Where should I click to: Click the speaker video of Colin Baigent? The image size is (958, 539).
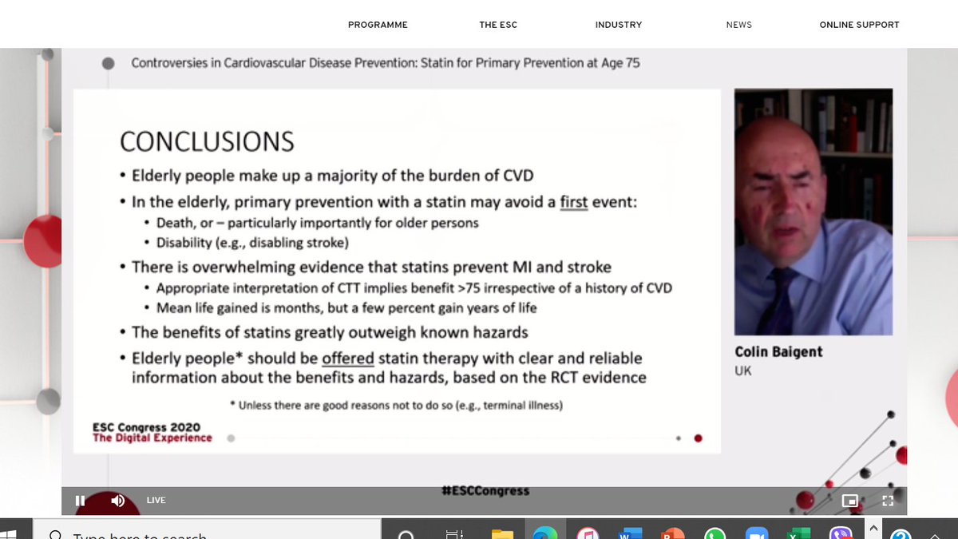[x=814, y=212]
